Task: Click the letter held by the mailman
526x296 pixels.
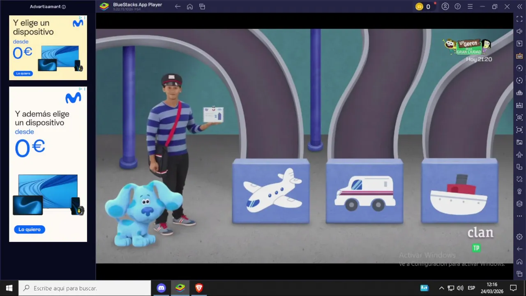Action: coord(213,115)
